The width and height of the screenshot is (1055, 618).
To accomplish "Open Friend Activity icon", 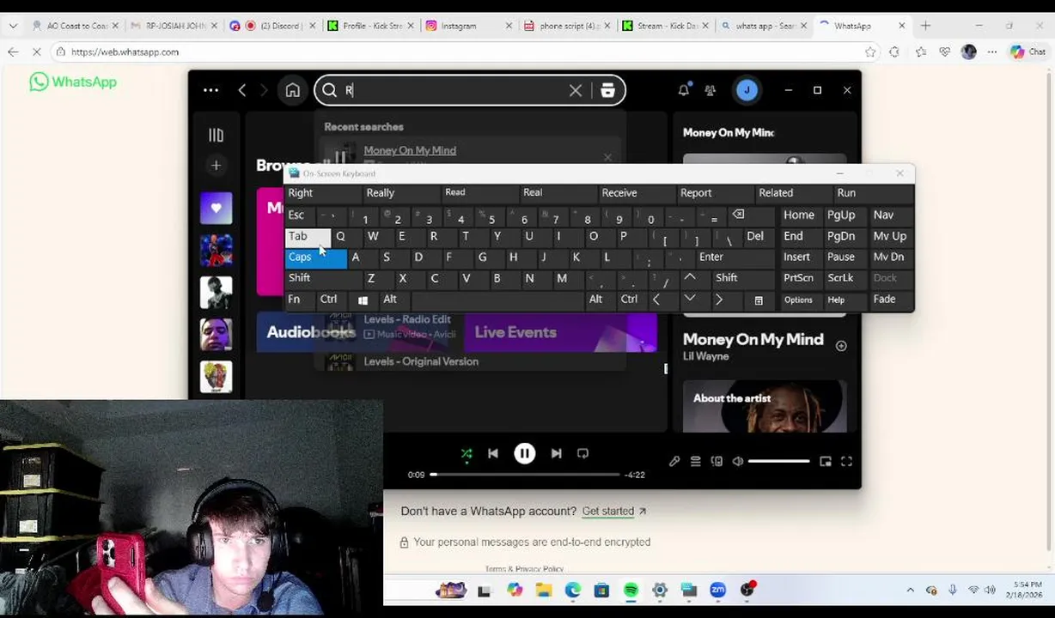I will [x=710, y=90].
